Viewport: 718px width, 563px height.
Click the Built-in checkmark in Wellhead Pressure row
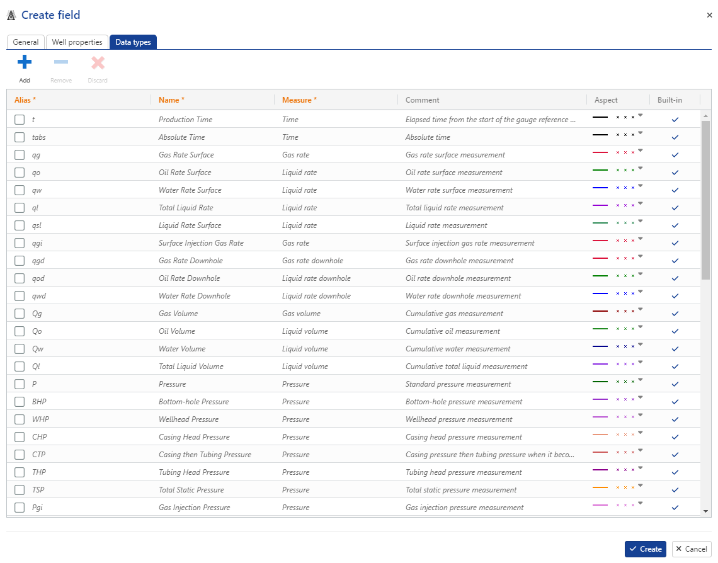tap(675, 419)
